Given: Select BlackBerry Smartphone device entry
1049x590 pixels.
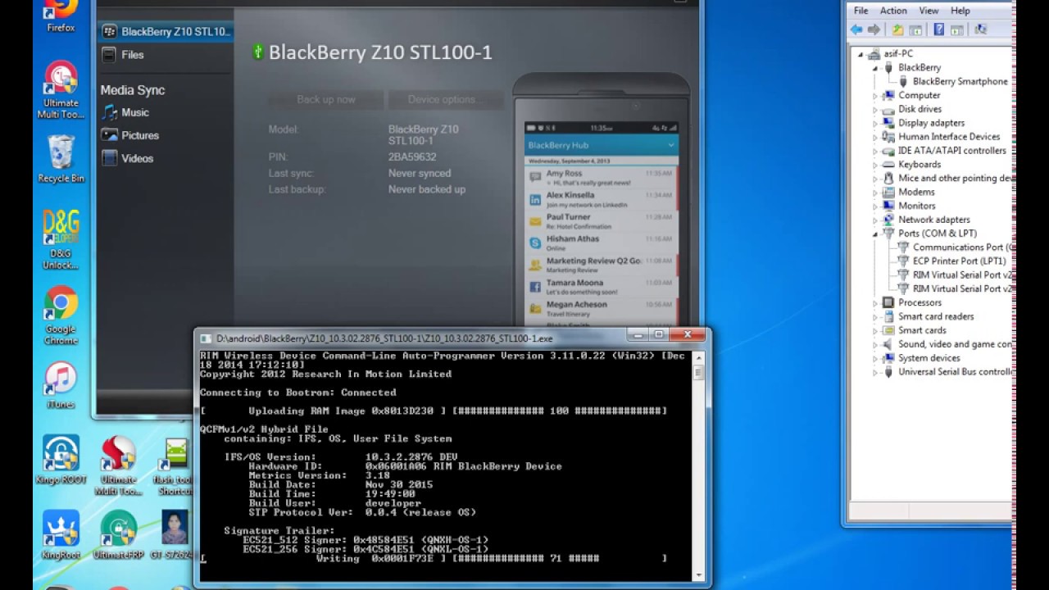Looking at the screenshot, I should pos(960,81).
